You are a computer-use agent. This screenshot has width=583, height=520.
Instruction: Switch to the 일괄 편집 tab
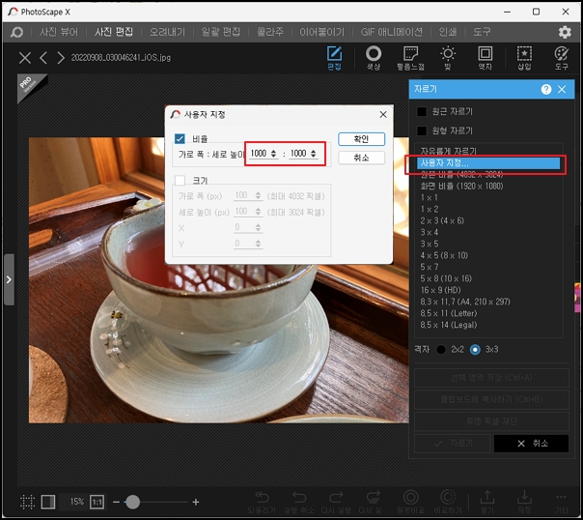pos(221,32)
